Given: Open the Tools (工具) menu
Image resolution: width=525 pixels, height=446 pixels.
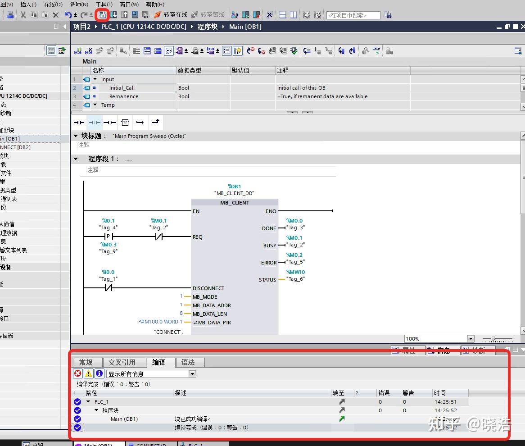Looking at the screenshot, I should [x=104, y=5].
